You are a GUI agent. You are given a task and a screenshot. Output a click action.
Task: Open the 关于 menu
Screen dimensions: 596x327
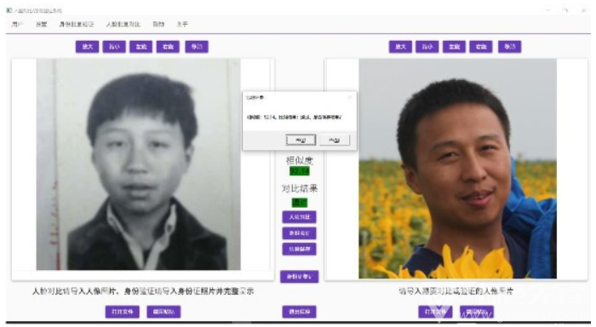pyautogui.click(x=182, y=25)
